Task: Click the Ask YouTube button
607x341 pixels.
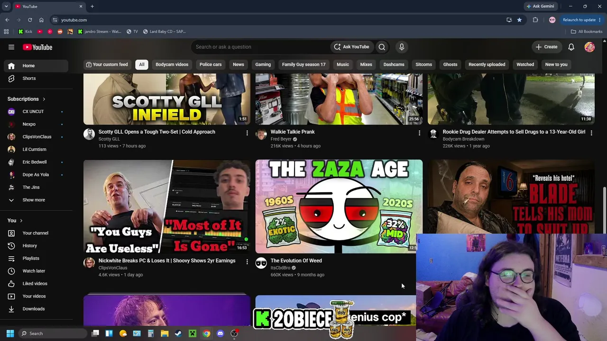Action: (x=351, y=47)
